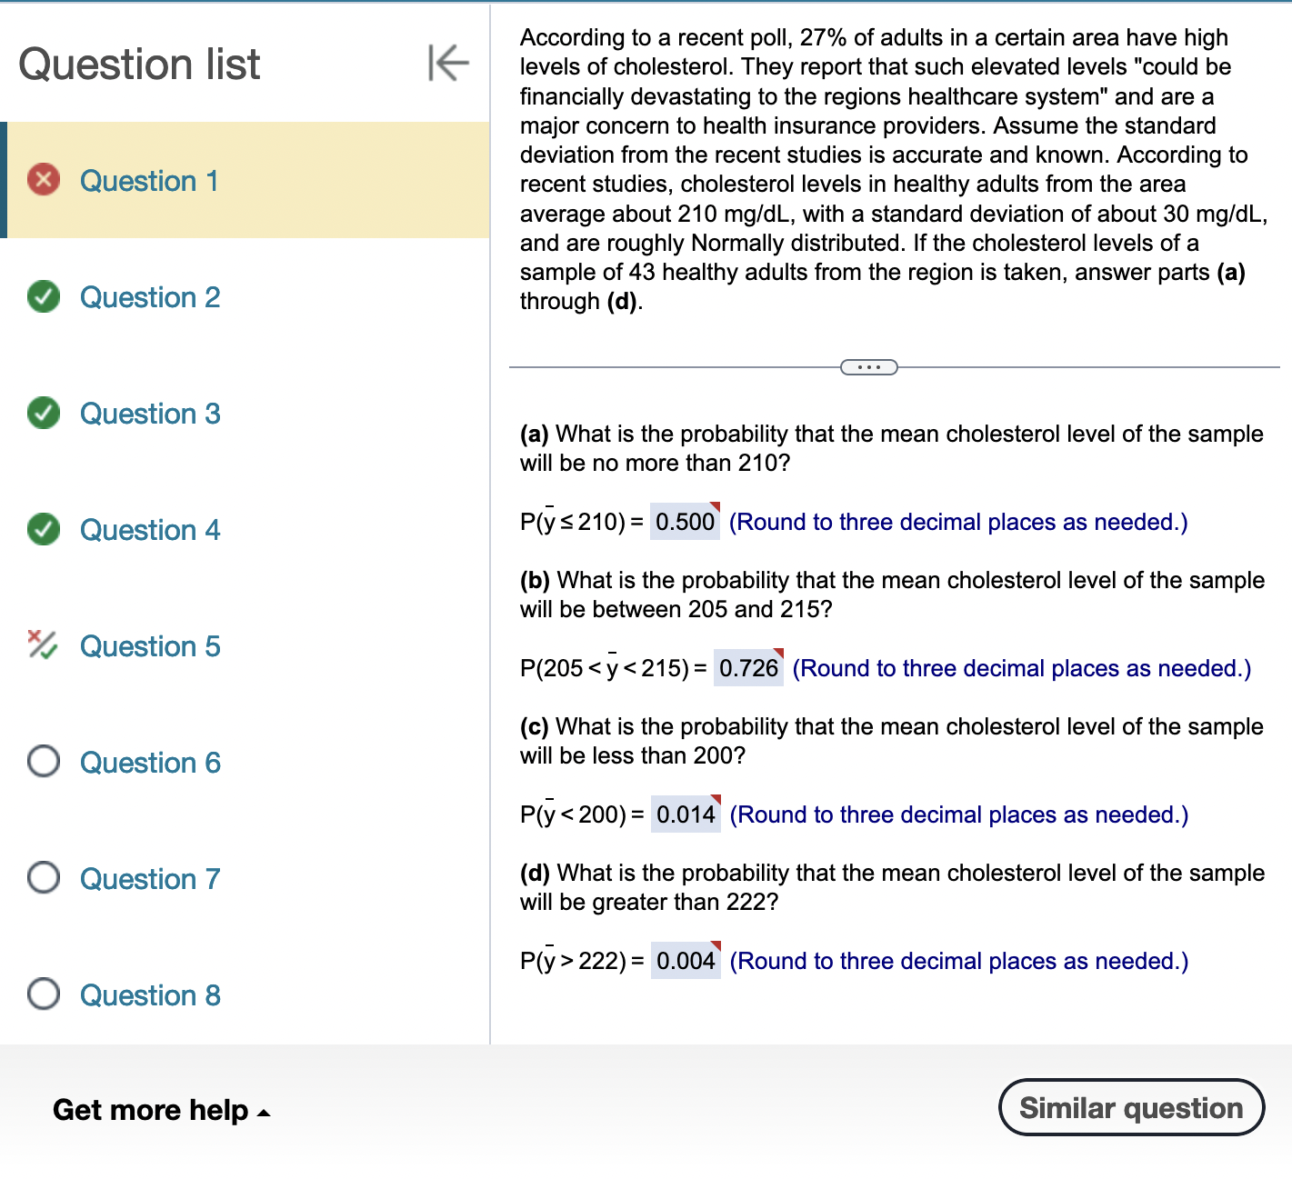Select the empty status circle beside Question 8
The image size is (1292, 1179).
tap(43, 994)
